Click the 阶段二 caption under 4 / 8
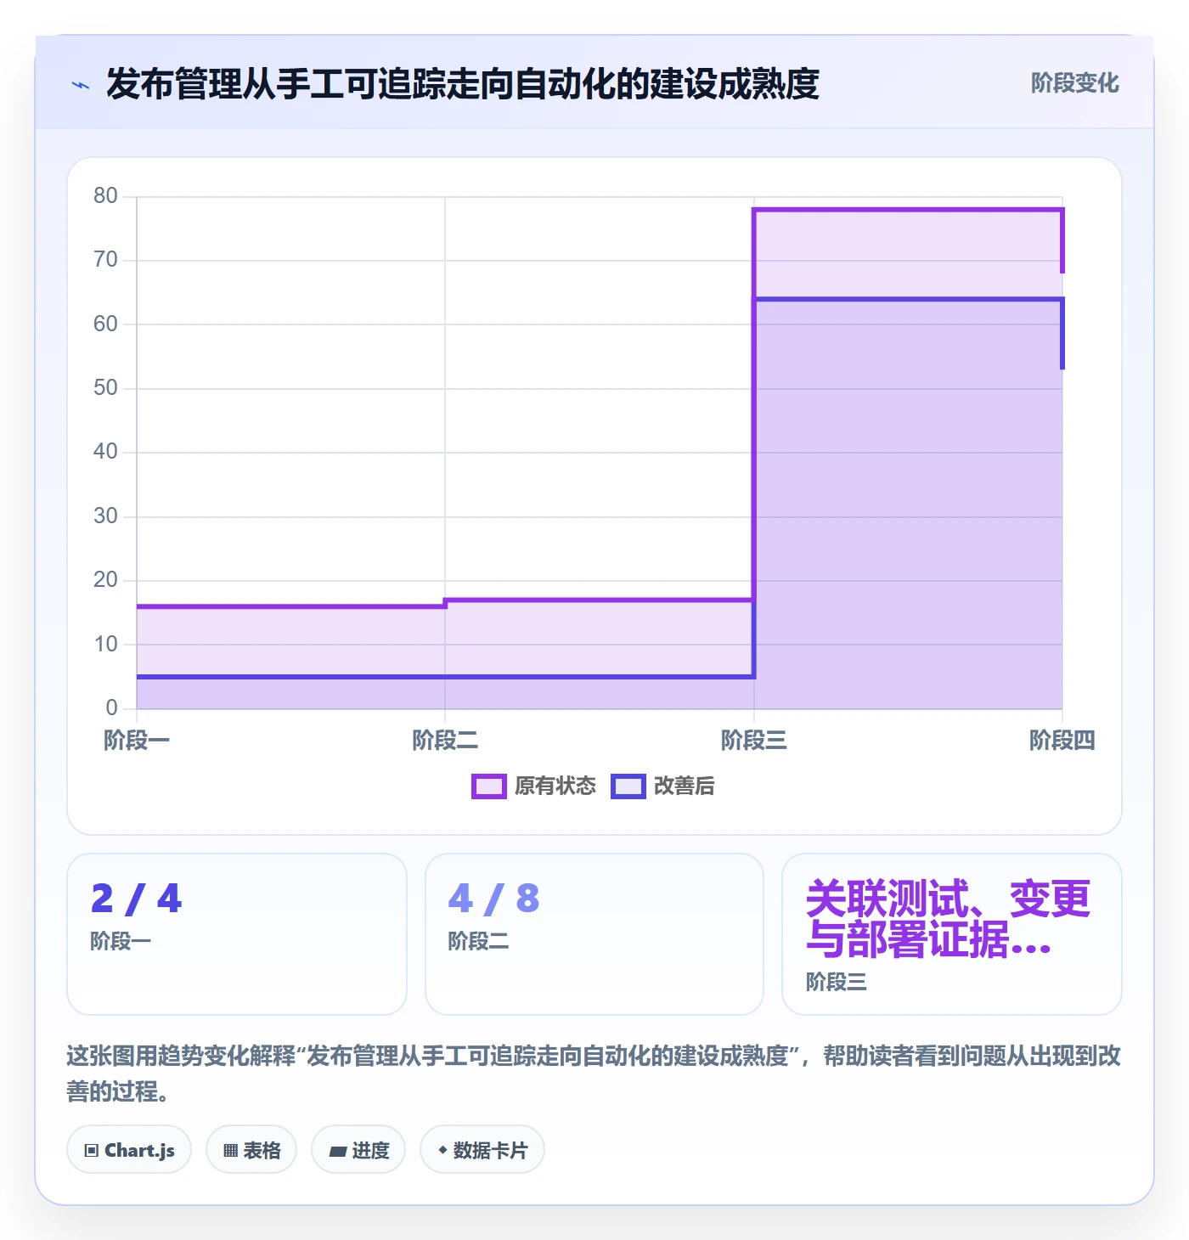Screen dimensions: 1189x1240 [478, 941]
